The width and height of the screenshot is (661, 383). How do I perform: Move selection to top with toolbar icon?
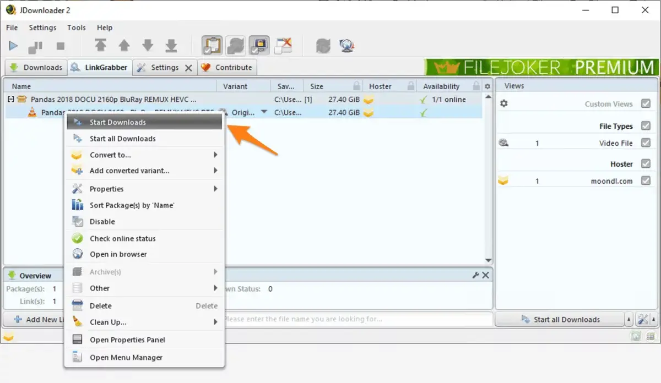[100, 45]
